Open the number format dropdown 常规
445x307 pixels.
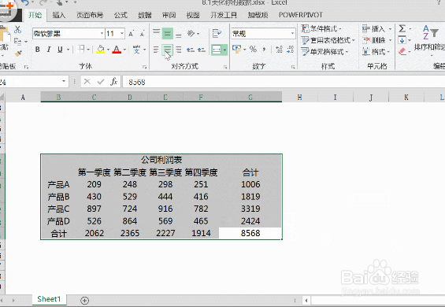click(x=292, y=34)
